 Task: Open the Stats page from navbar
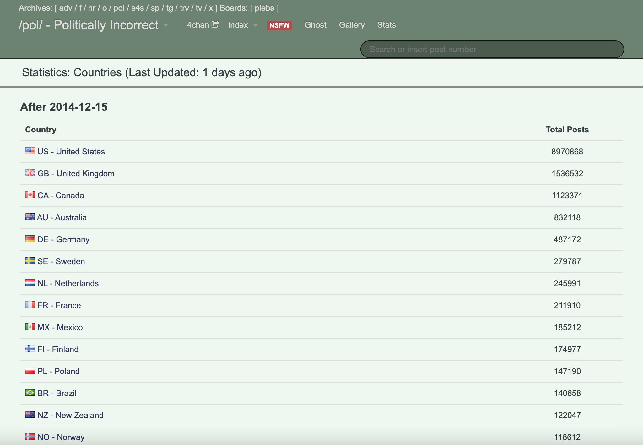pyautogui.click(x=386, y=25)
